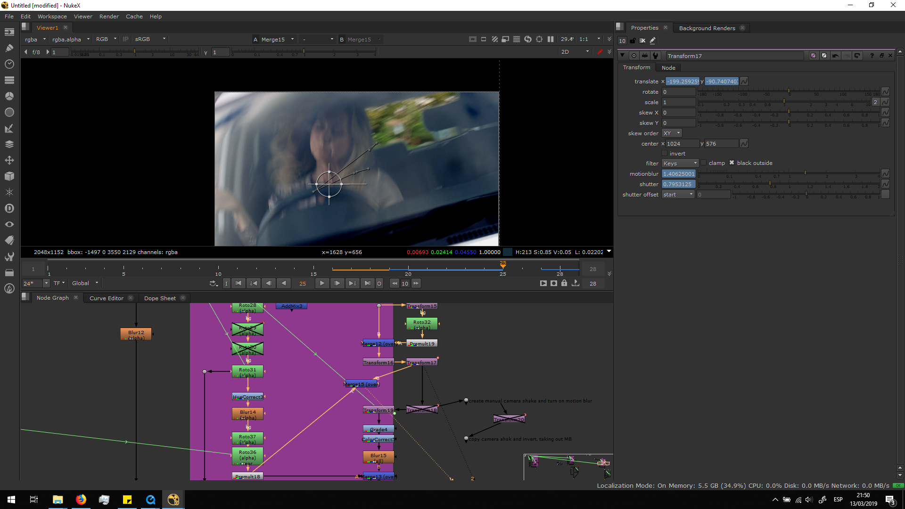
Task: Open the Render menu
Action: click(109, 16)
